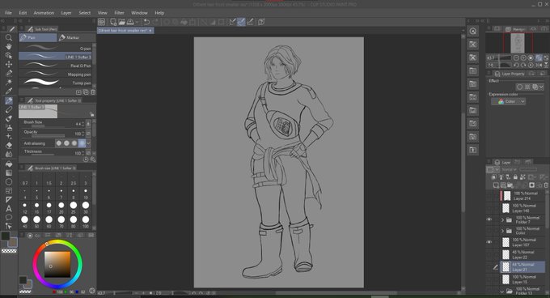Viewport: 550px width, 298px height.
Task: Choose the G pen brush
Action: pos(55,48)
